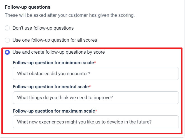This screenshot has width=185, height=138.
Task: Click the "Follow-up question for minimum scale" label
Action: (x=53, y=63)
